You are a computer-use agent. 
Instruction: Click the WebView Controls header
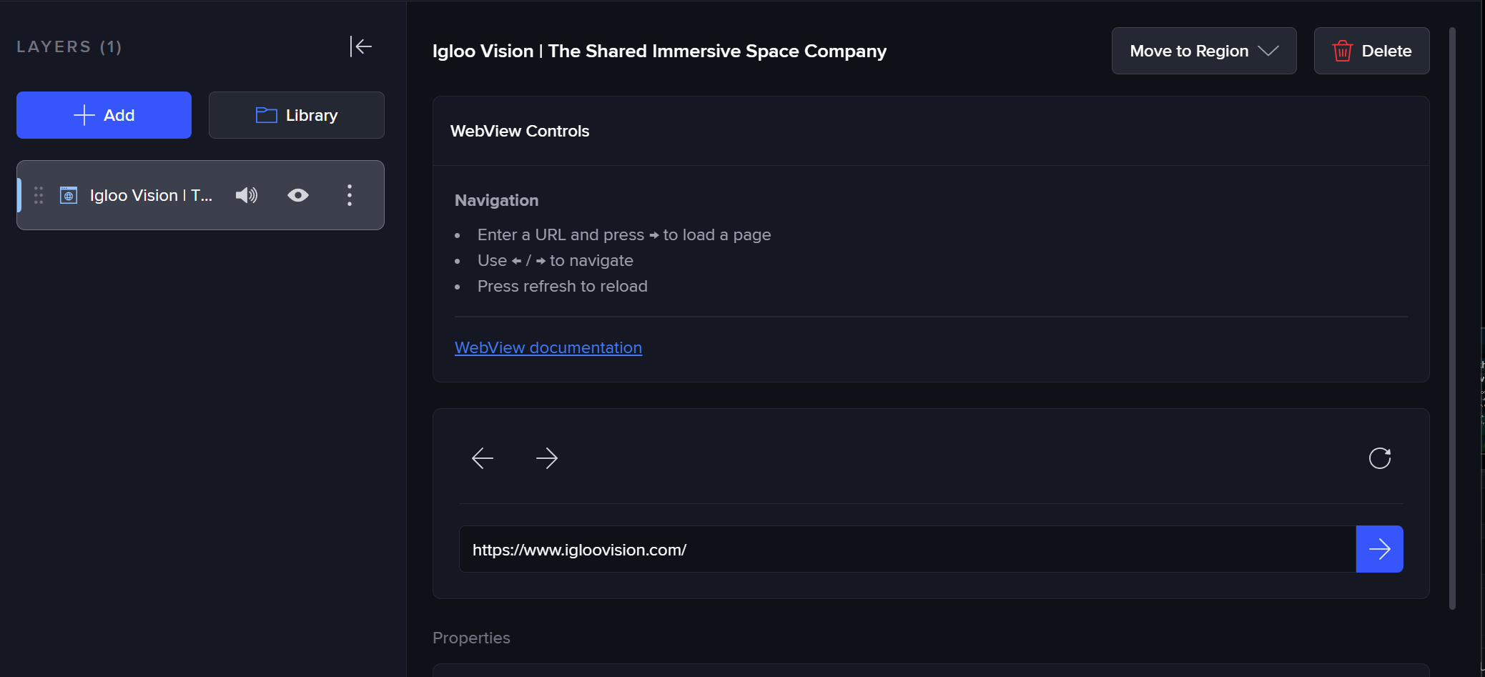pos(520,131)
